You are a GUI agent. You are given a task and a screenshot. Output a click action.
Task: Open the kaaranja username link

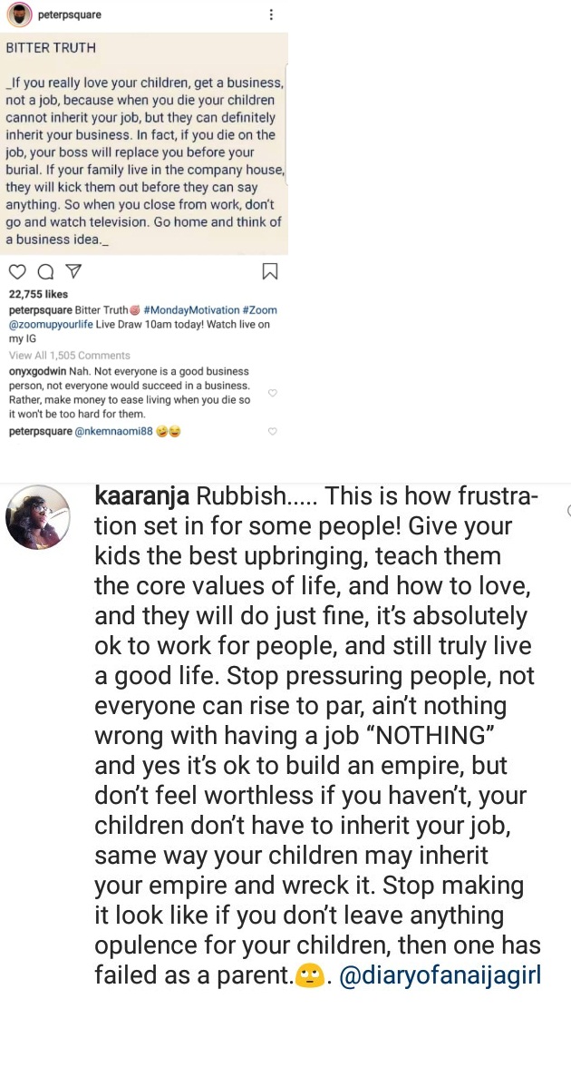click(141, 497)
